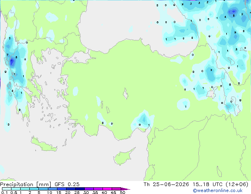Click the 40 to 45 mm magenta swatch
This screenshot has width=251, height=194.
click(x=107, y=189)
